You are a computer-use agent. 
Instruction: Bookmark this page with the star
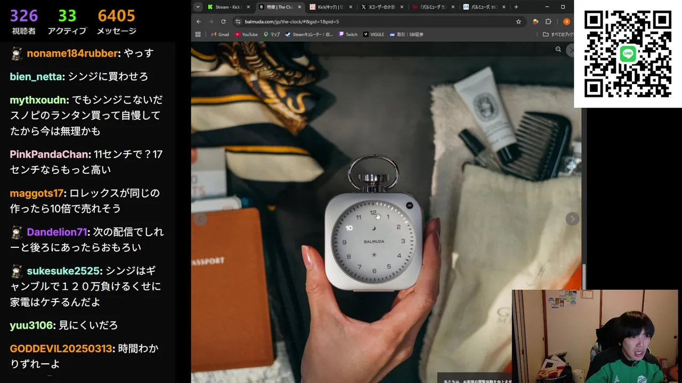pos(518,21)
